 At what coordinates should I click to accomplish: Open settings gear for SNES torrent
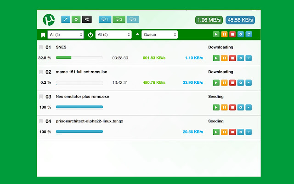(241, 58)
